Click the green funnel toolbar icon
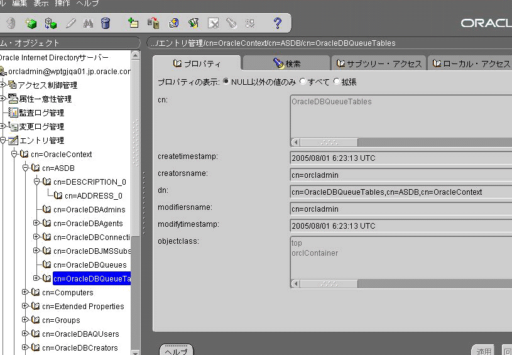 (193, 23)
